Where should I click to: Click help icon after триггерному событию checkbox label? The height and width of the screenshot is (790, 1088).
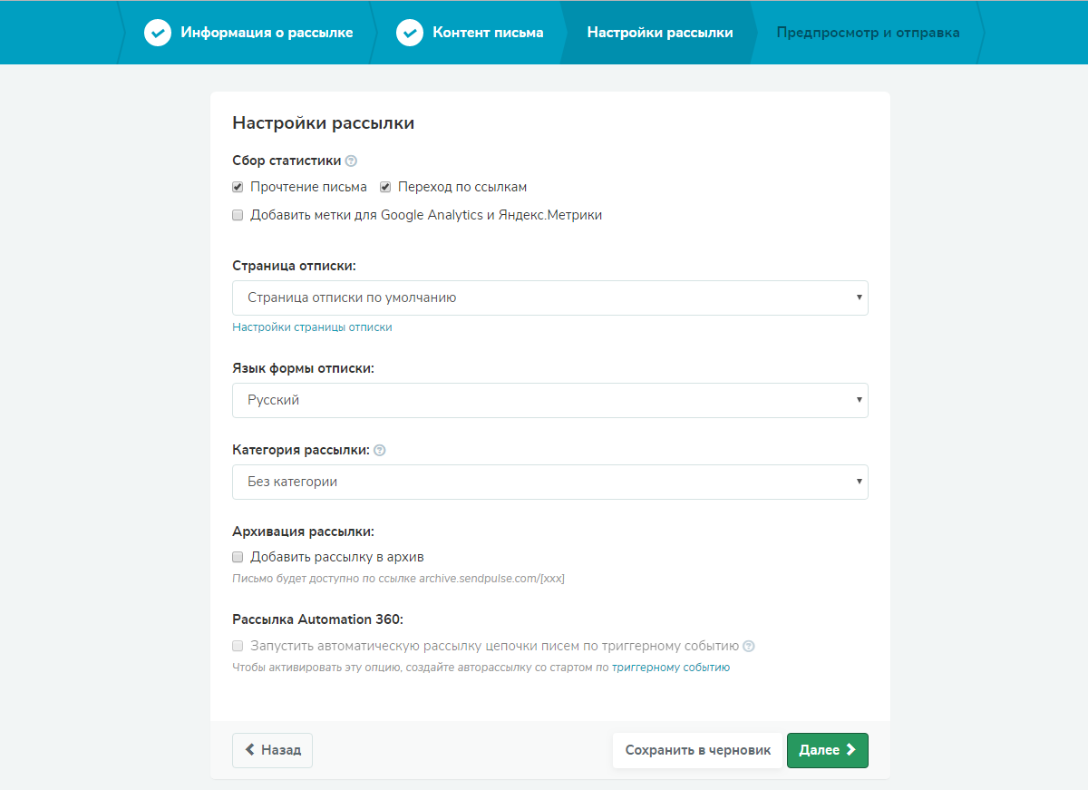[x=749, y=647]
